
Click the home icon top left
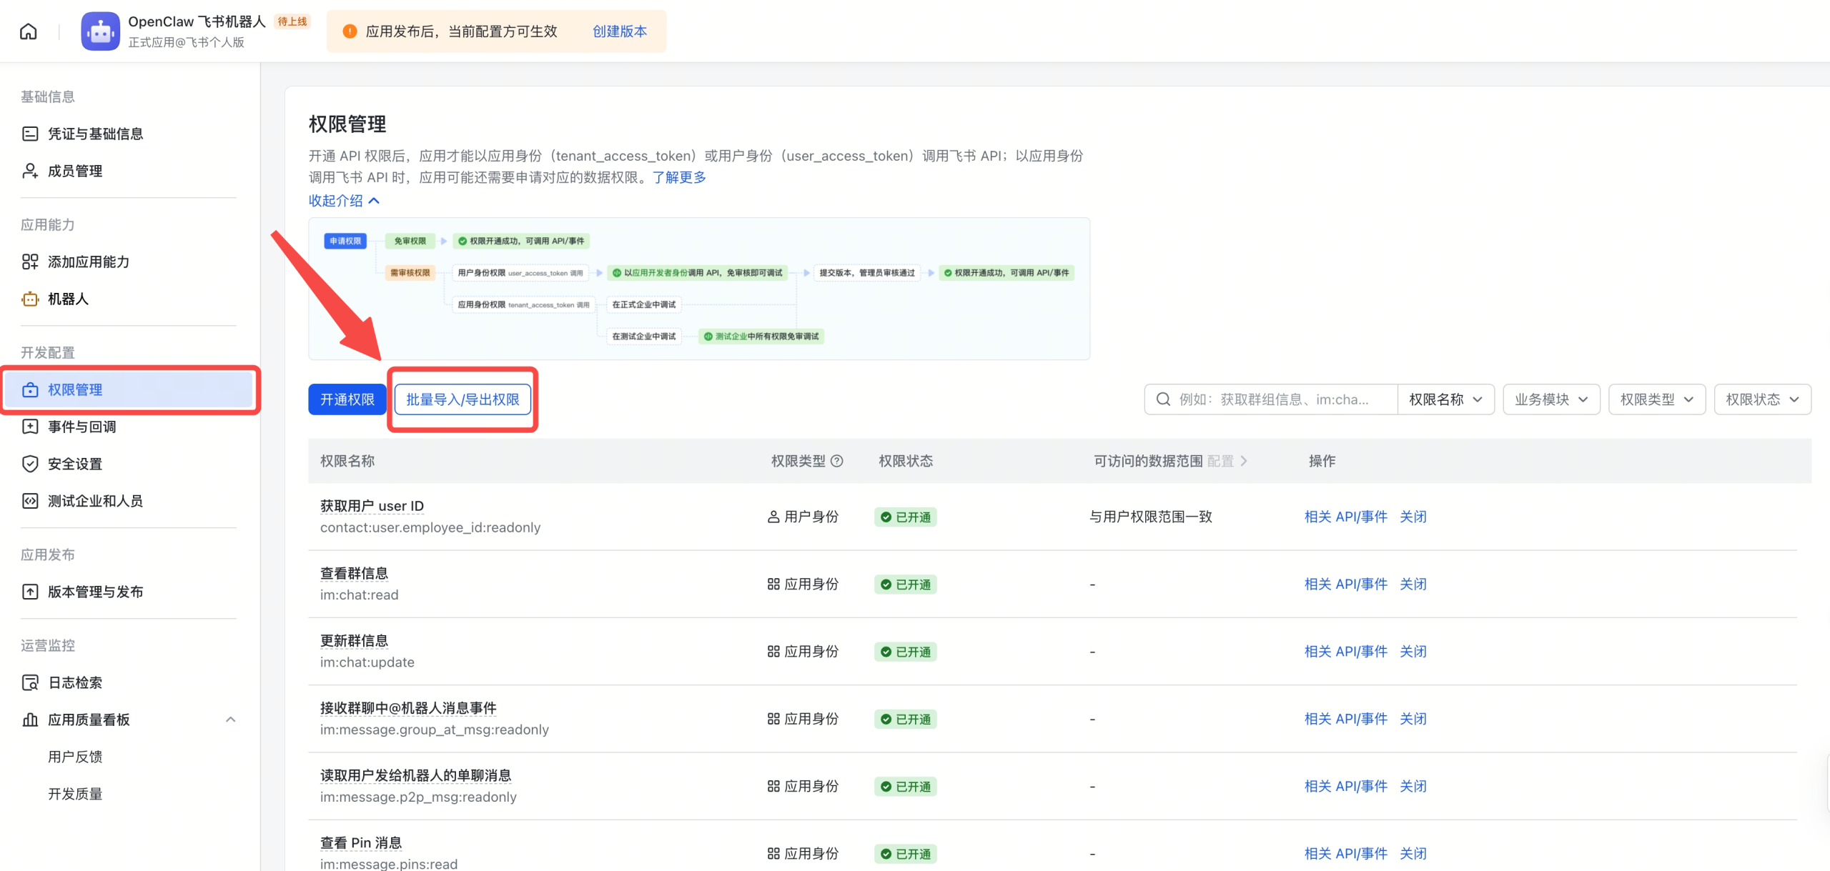(x=28, y=30)
